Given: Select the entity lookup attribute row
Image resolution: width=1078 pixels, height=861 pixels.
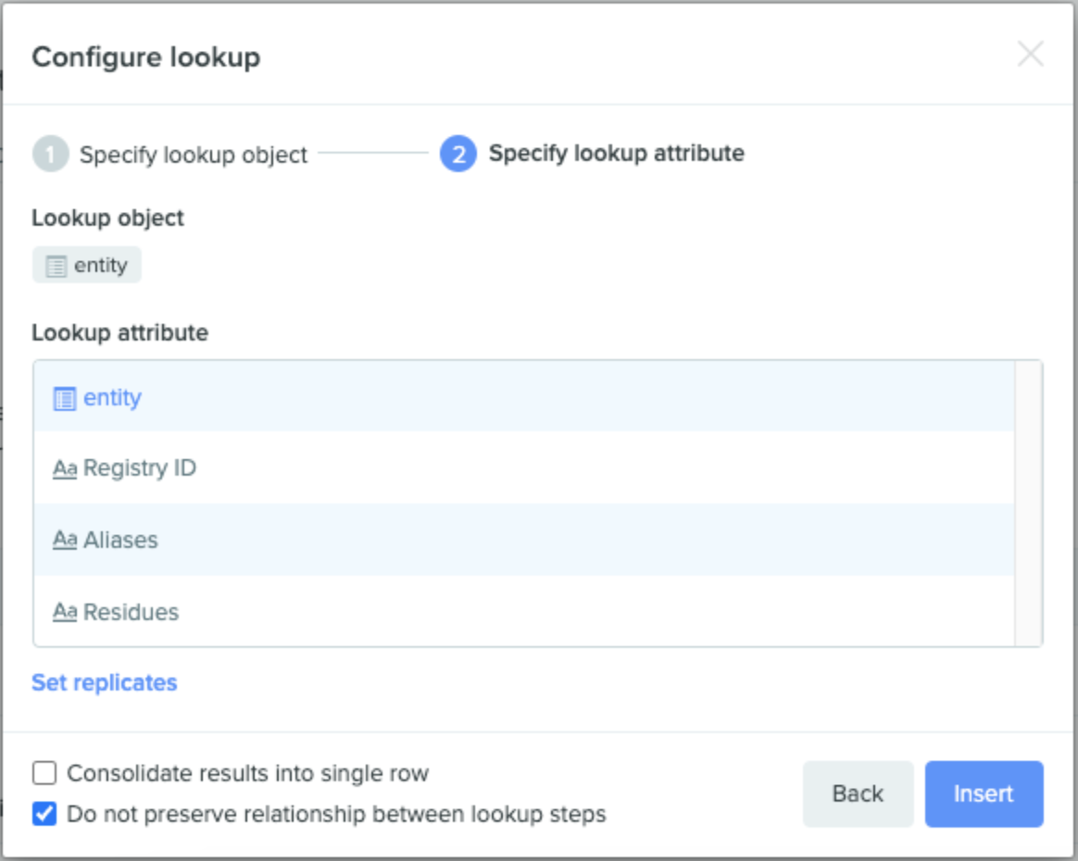Looking at the screenshot, I should coord(524,397).
